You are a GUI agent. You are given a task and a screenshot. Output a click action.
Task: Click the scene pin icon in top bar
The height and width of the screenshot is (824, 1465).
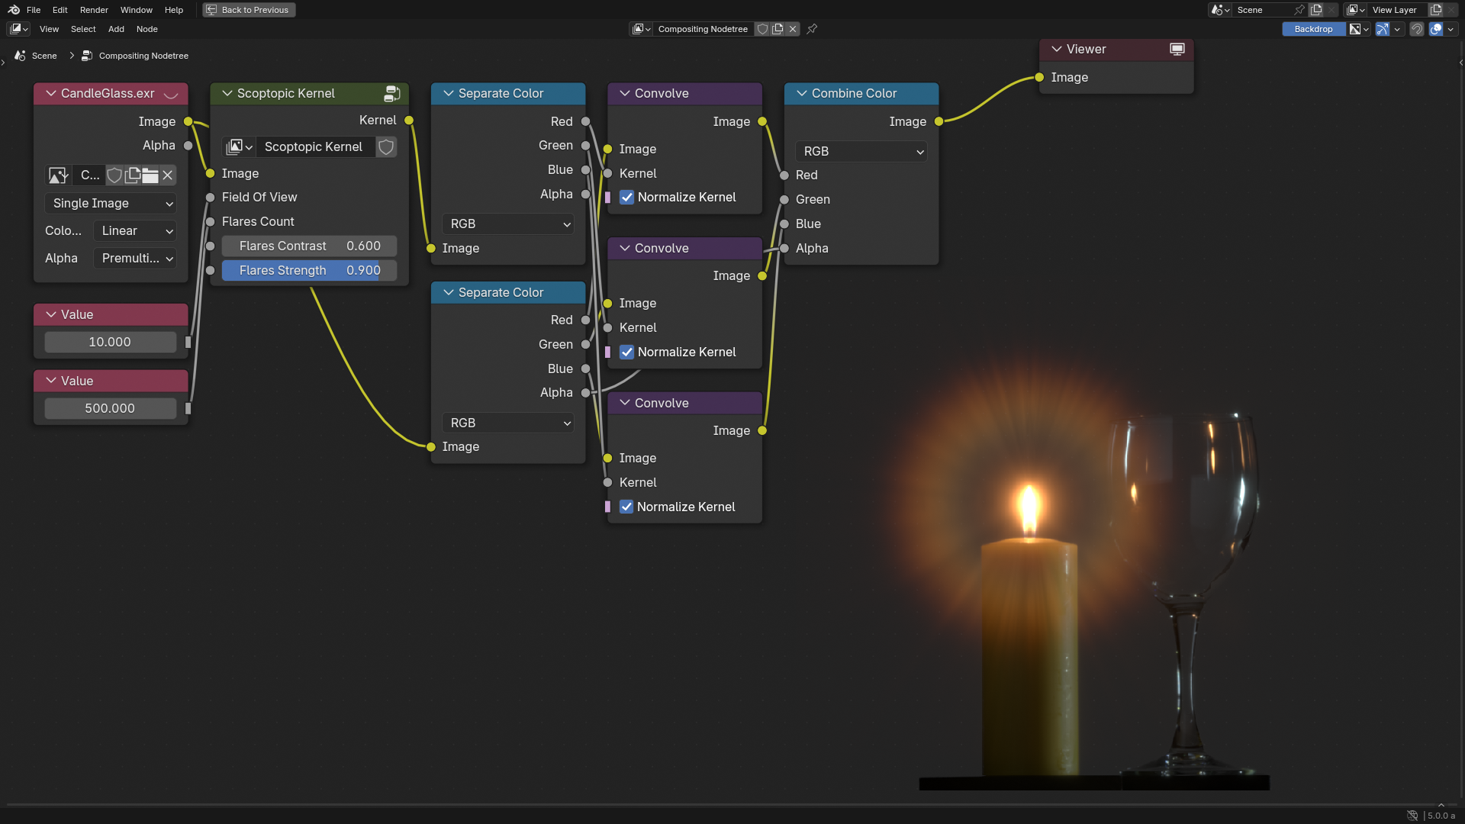1299,10
